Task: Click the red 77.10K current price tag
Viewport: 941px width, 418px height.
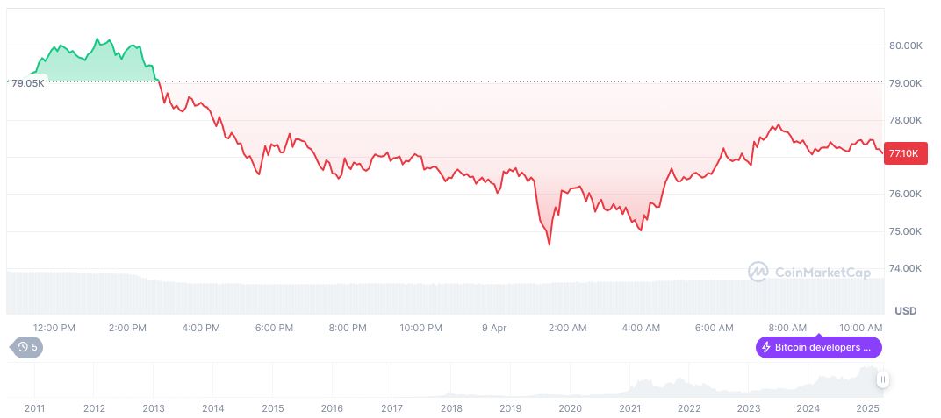Action: tap(903, 153)
